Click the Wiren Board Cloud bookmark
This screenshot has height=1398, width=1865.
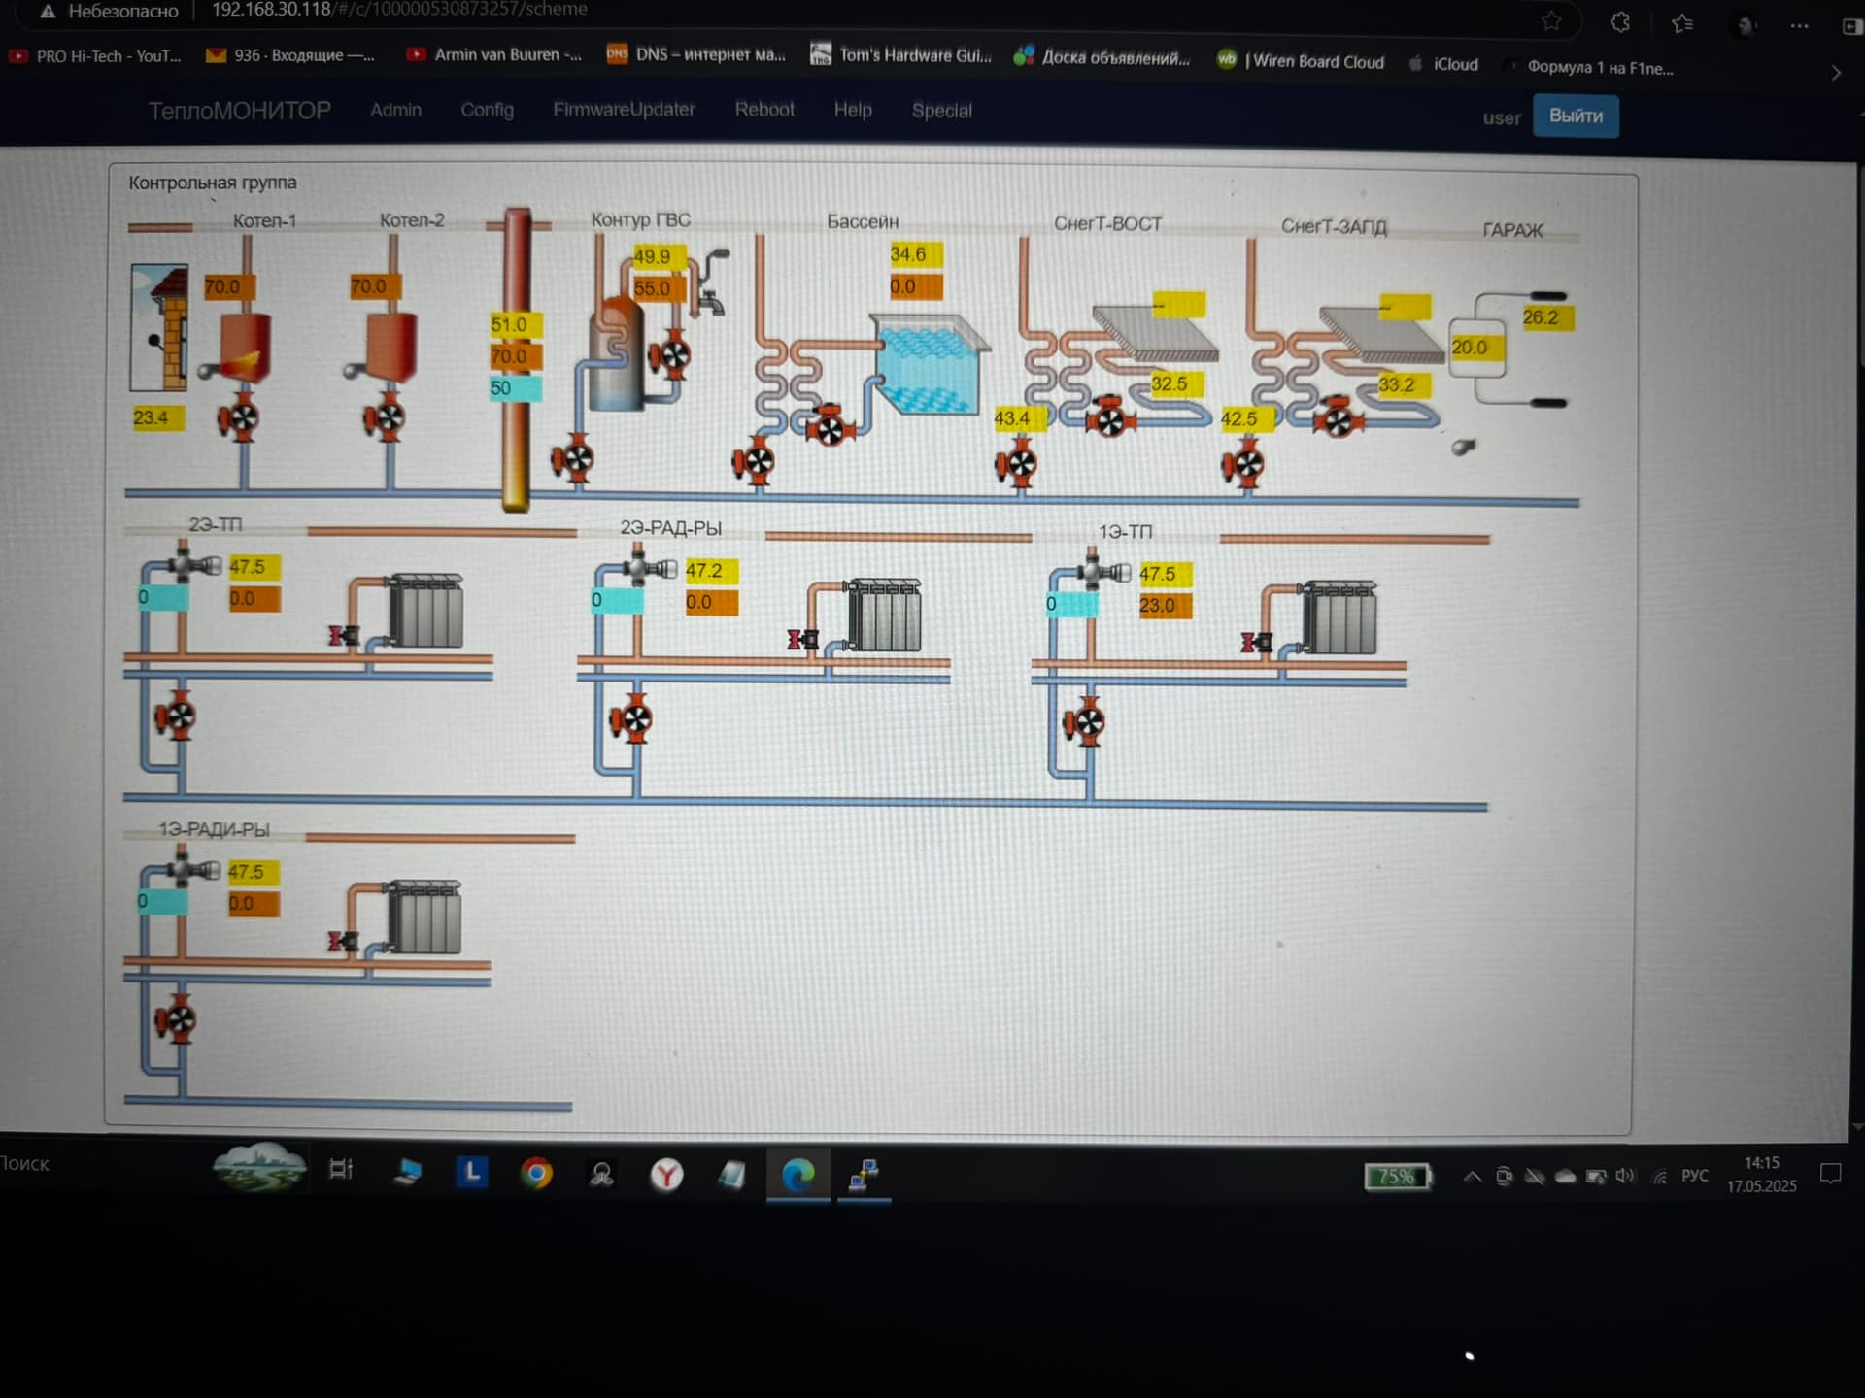point(1301,61)
